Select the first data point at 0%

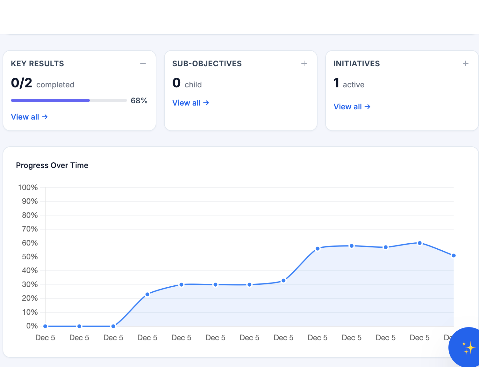pyautogui.click(x=45, y=326)
